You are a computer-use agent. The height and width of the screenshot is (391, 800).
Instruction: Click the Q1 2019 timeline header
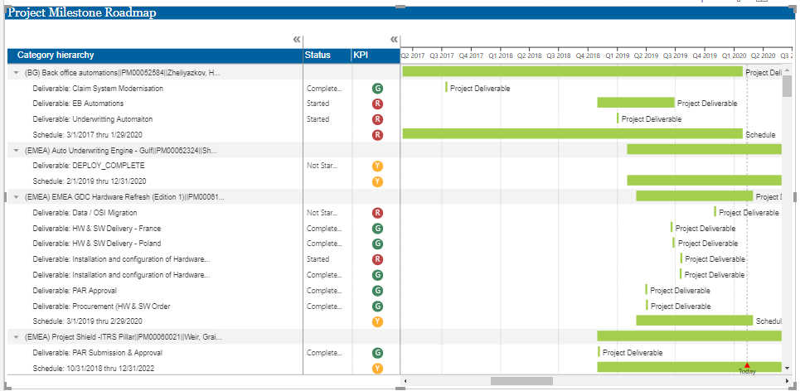(618, 55)
